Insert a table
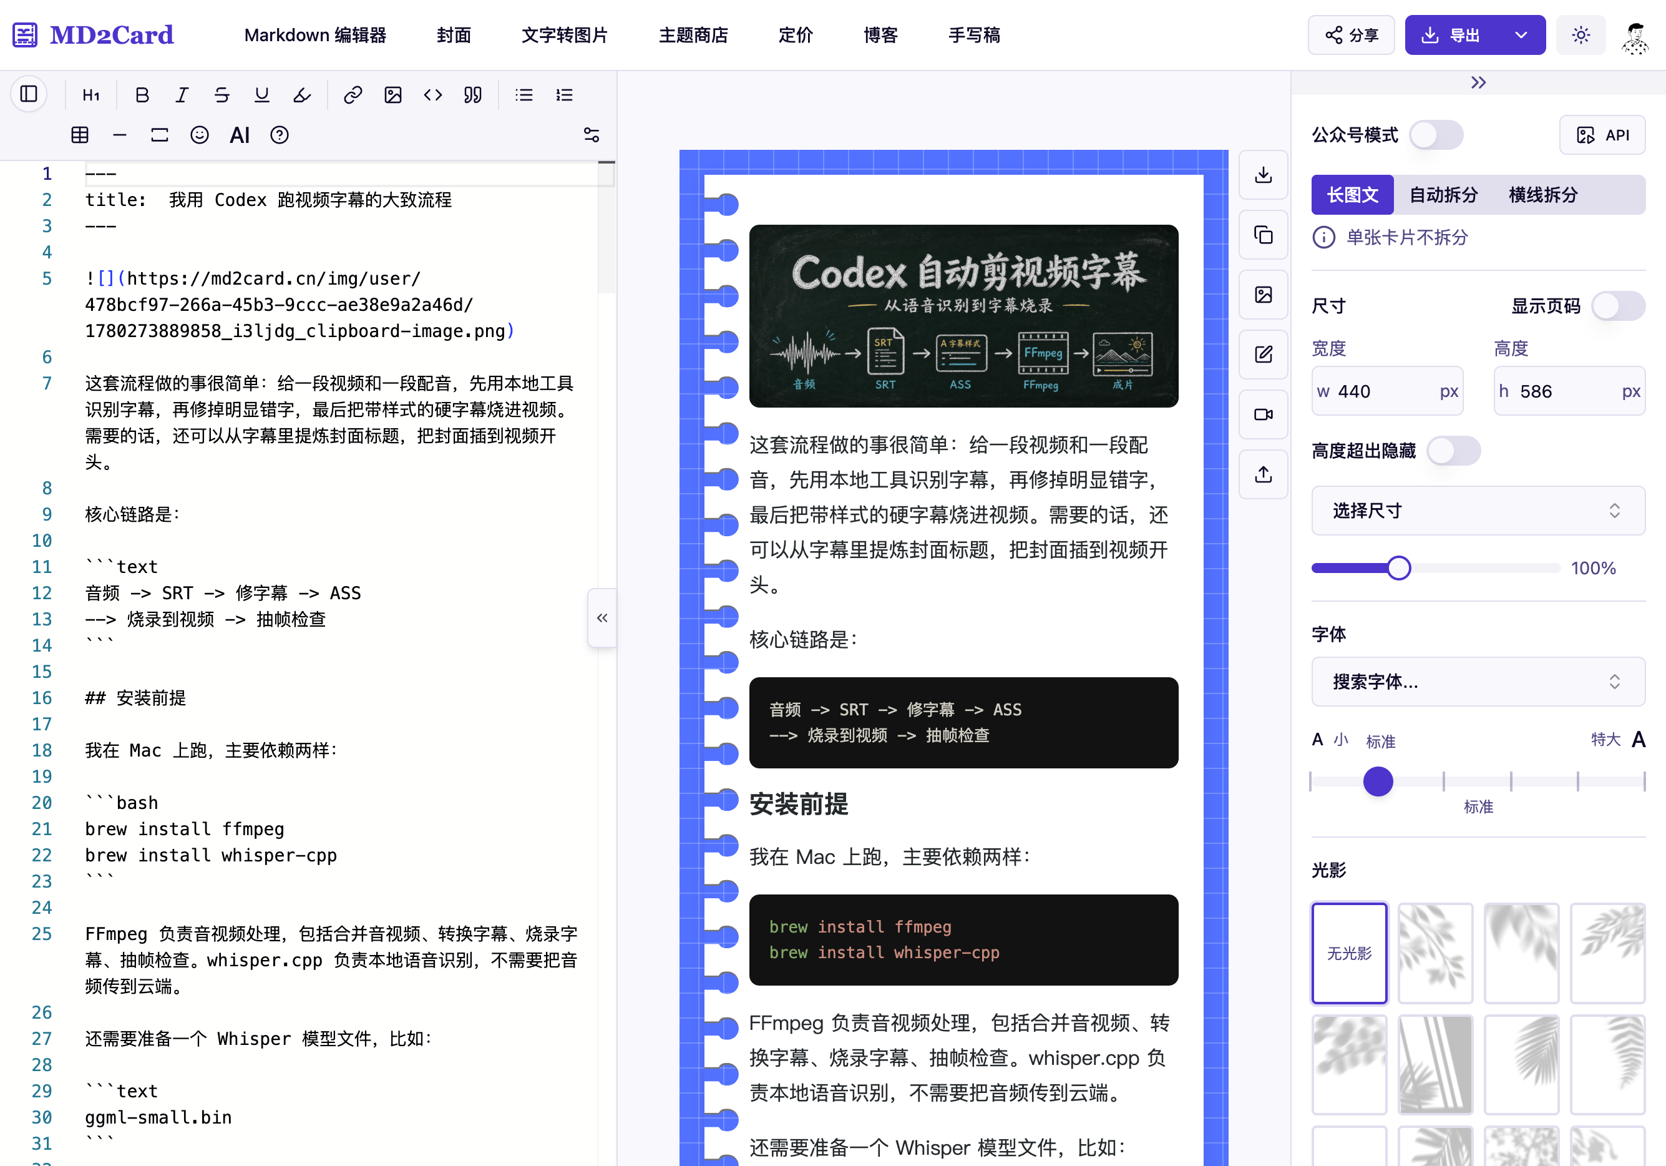The width and height of the screenshot is (1666, 1166). (x=80, y=135)
